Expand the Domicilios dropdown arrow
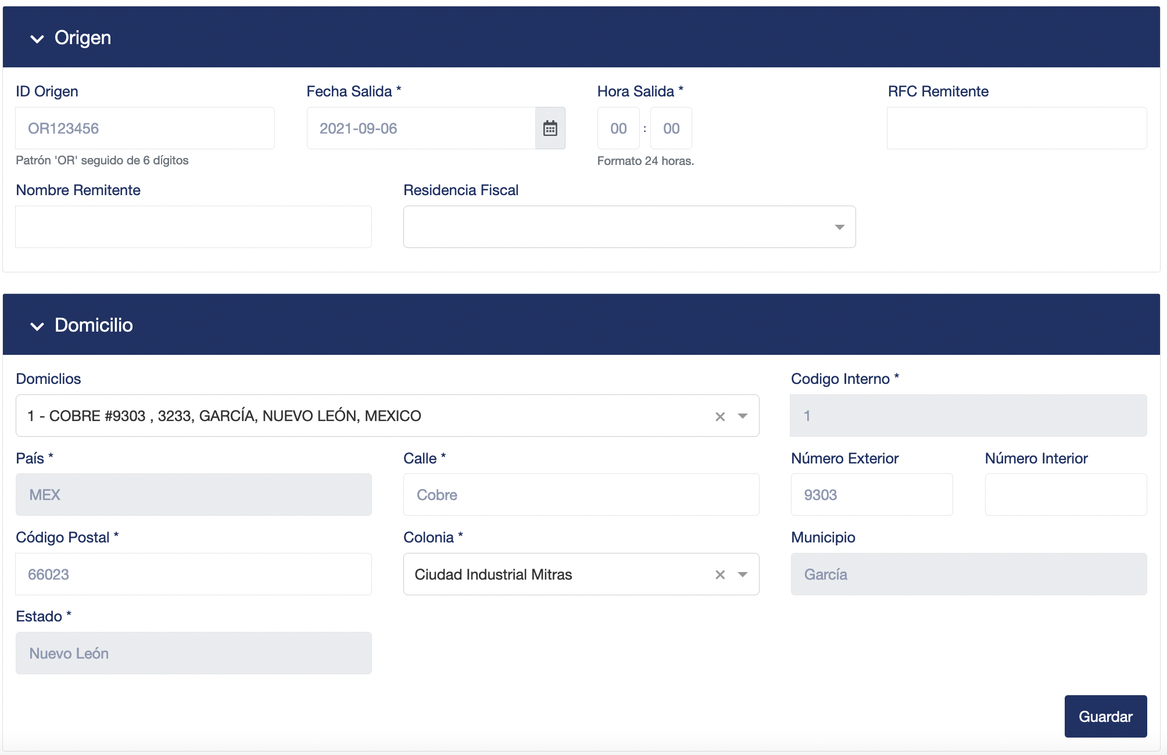The height and width of the screenshot is (755, 1167). coord(743,416)
